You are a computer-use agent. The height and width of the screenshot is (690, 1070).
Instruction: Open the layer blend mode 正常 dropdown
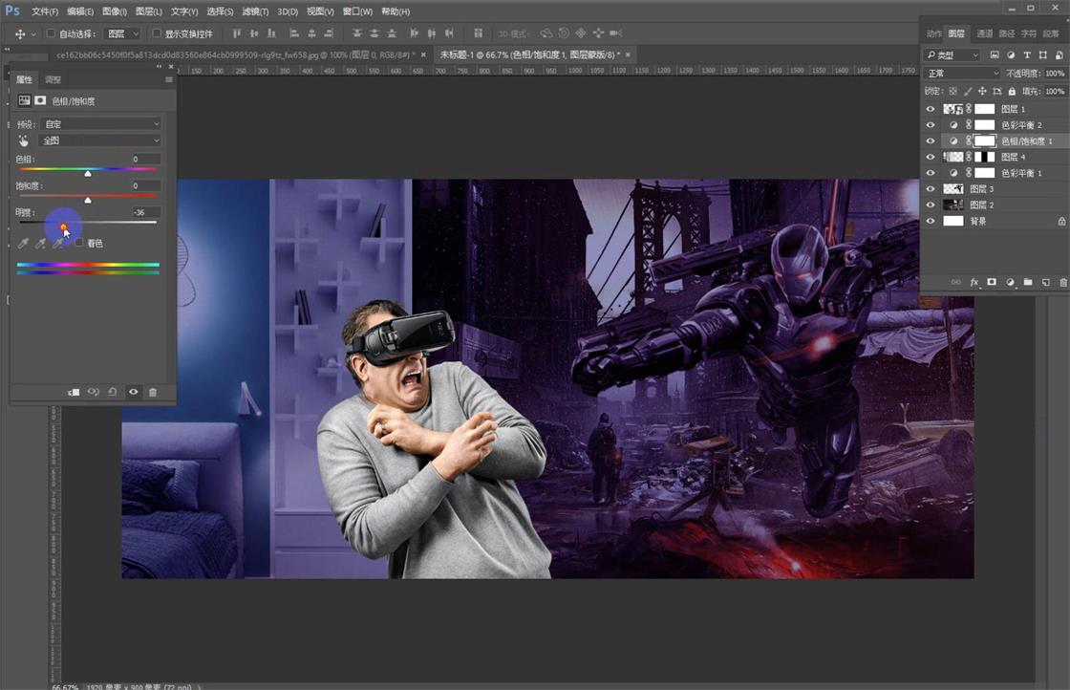coord(960,73)
